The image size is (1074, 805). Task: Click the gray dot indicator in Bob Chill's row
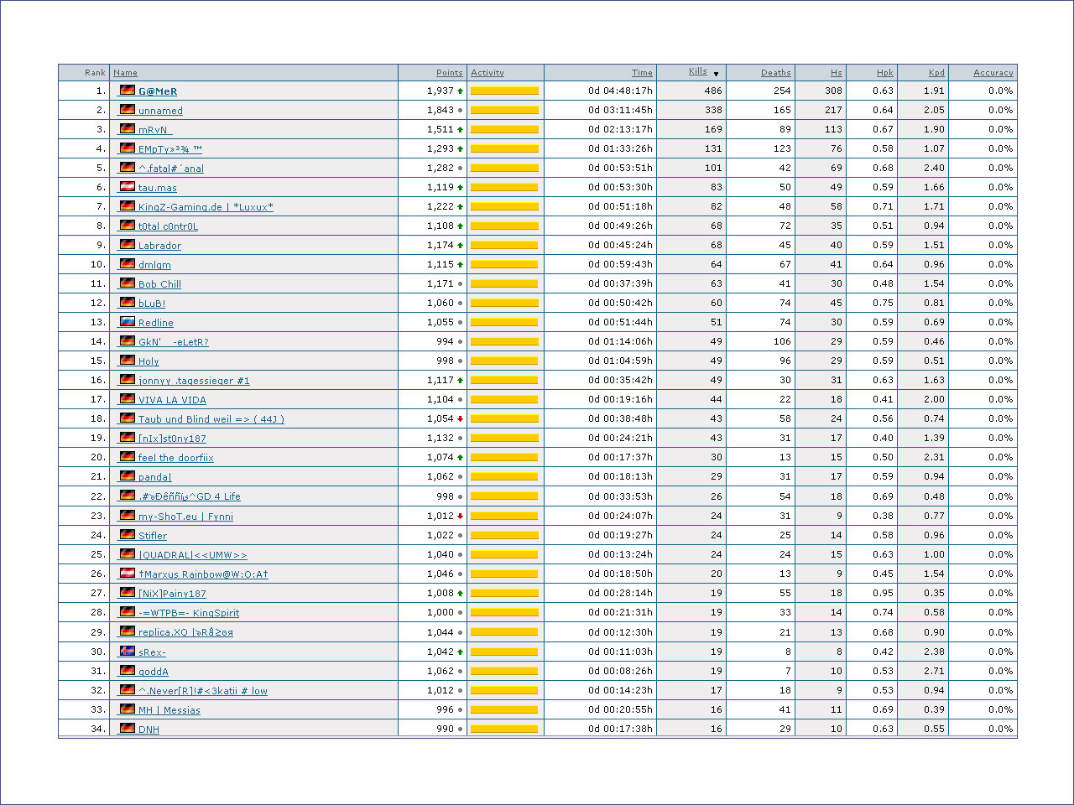click(460, 284)
